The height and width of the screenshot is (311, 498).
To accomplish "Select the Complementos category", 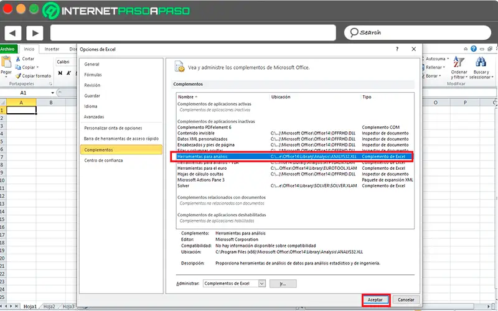I will tap(121, 150).
